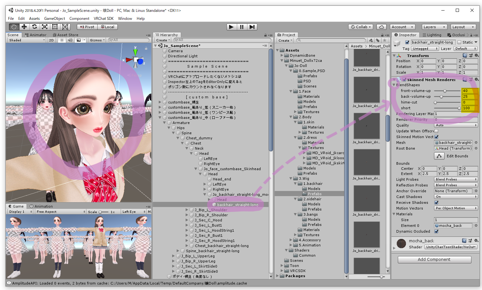Screen dimensions: 482x290
Task: Open the Quality Auto dropdown
Action: [456, 125]
